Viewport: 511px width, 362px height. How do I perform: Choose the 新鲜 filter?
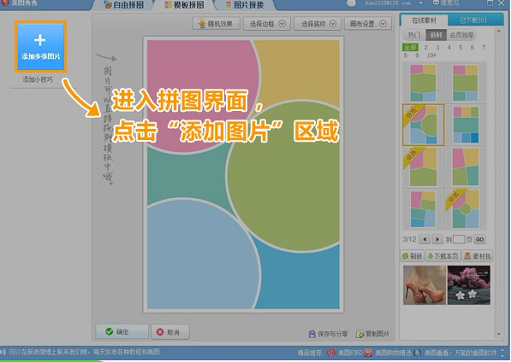tap(436, 35)
